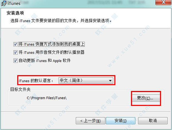The height and width of the screenshot is (130, 172).
Task: Click the default audio player option label
Action: [x=52, y=52]
